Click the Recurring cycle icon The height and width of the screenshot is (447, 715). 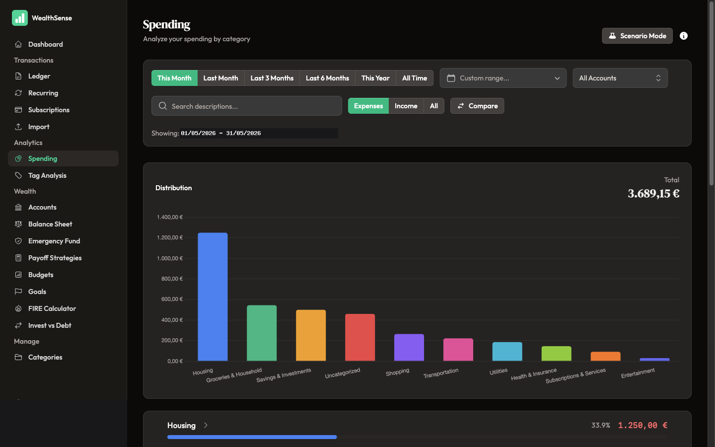tap(18, 93)
